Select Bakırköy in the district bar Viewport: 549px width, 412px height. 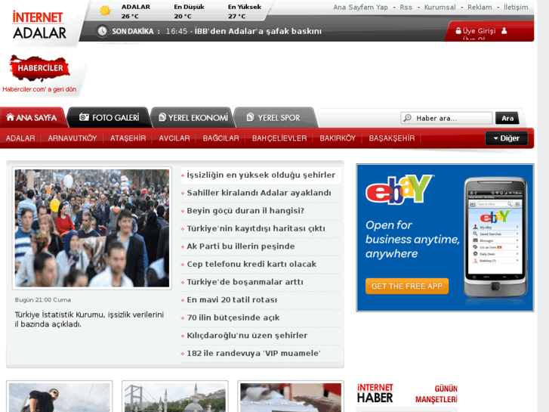click(x=338, y=138)
